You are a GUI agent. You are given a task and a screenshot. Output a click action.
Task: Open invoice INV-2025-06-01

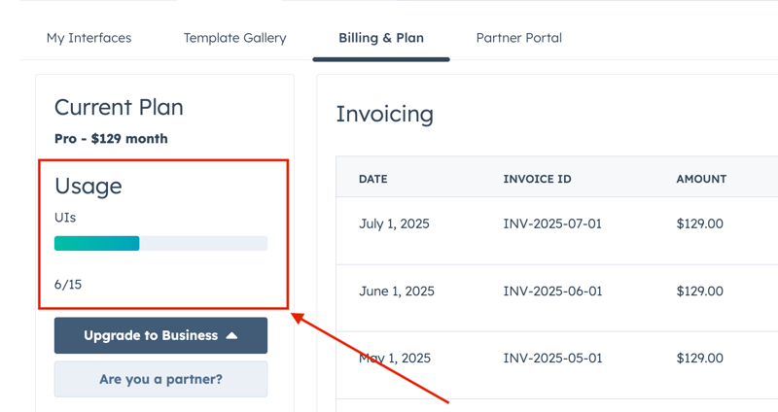point(552,291)
